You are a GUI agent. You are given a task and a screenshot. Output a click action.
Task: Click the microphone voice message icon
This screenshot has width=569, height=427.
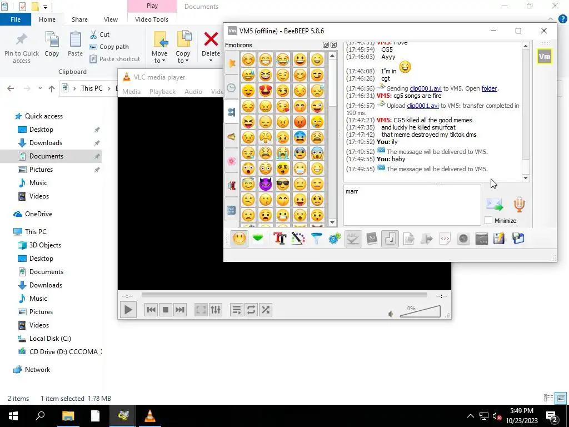click(520, 205)
